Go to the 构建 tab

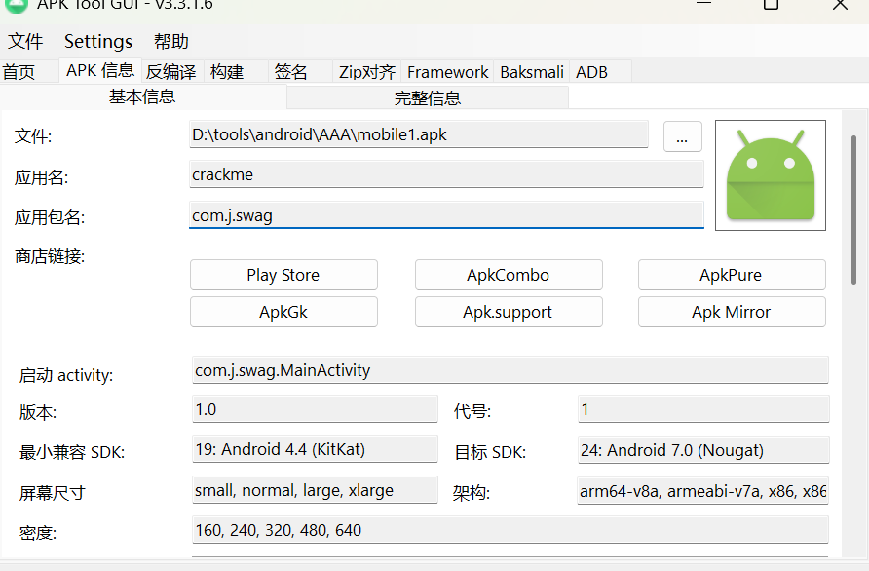(x=227, y=72)
